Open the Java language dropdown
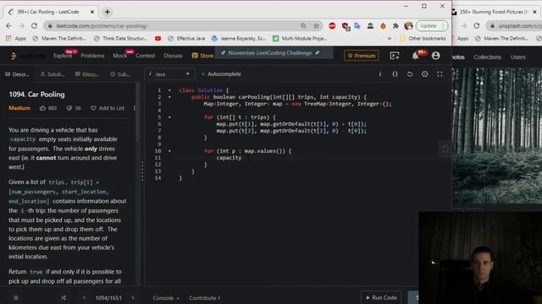The width and height of the screenshot is (542, 304). pyautogui.click(x=169, y=74)
